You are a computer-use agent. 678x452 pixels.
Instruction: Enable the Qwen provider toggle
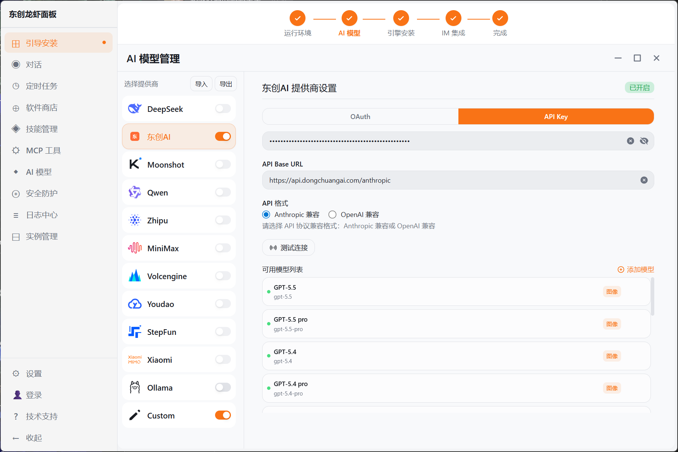(223, 192)
